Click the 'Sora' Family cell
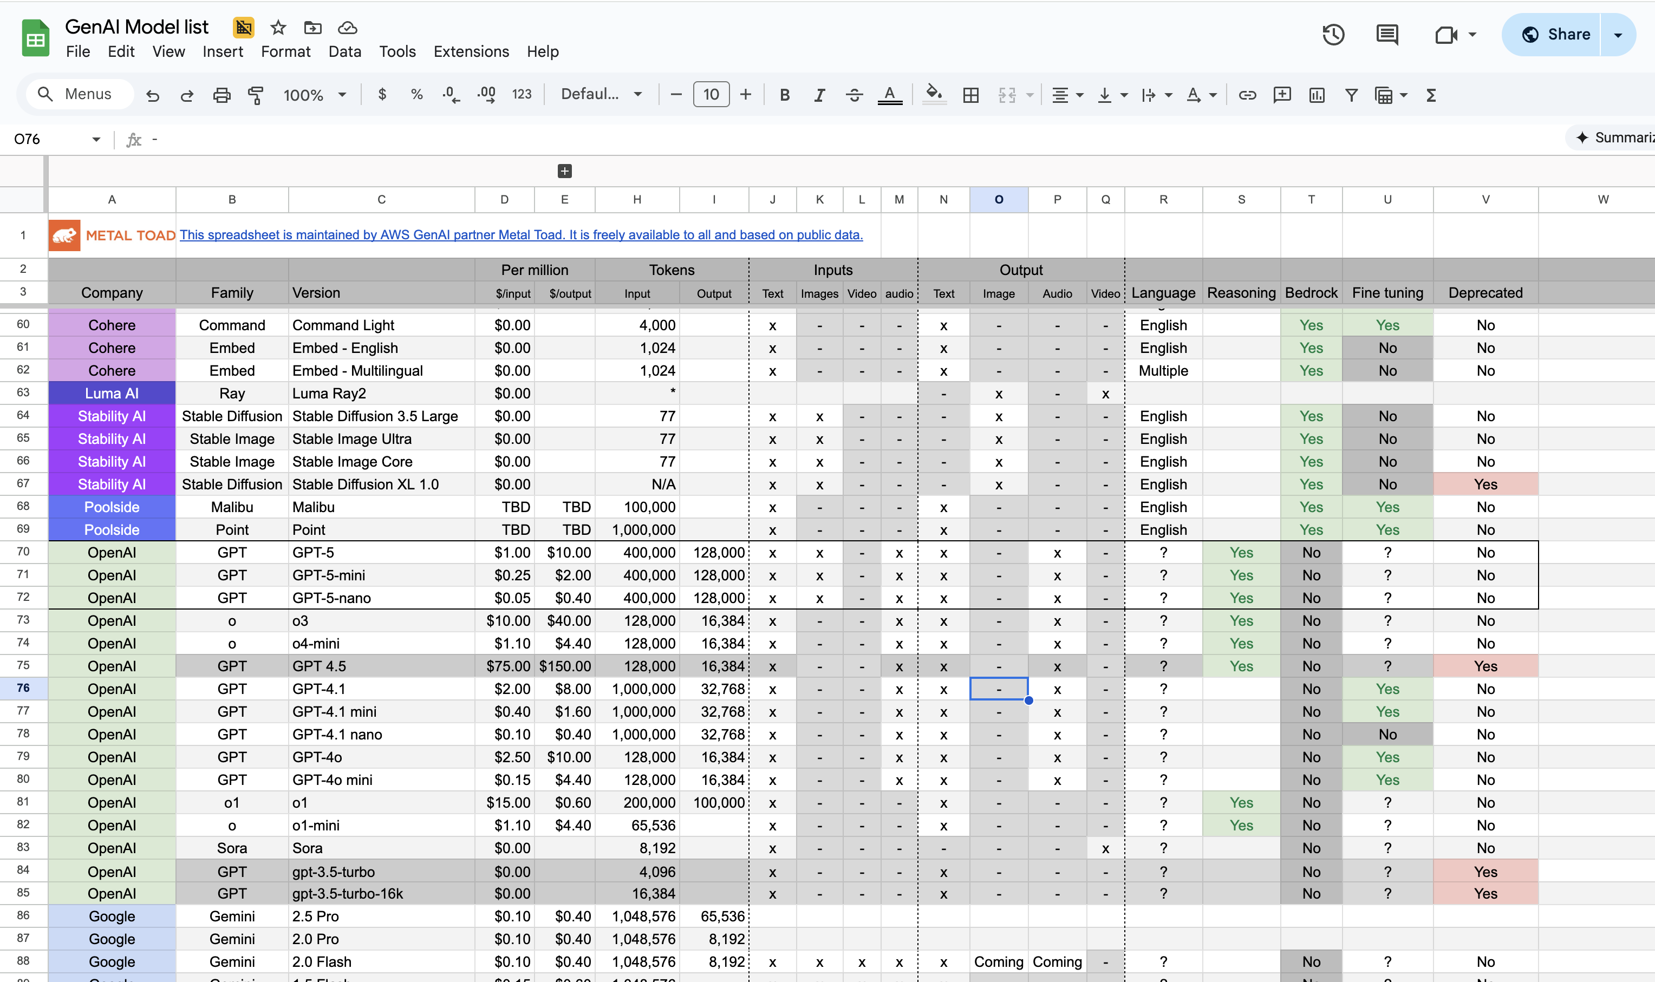 tap(232, 848)
